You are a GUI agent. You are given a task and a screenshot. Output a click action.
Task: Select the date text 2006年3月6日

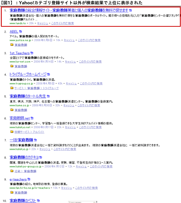pos(43,40)
